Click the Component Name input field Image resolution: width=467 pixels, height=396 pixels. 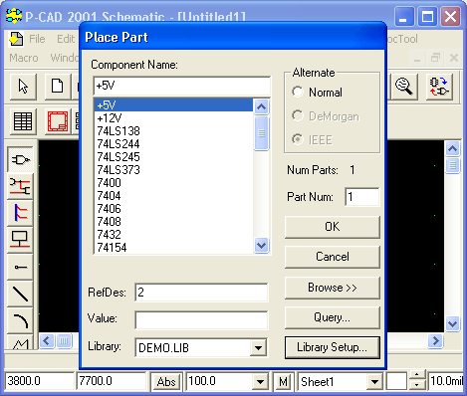click(x=182, y=86)
